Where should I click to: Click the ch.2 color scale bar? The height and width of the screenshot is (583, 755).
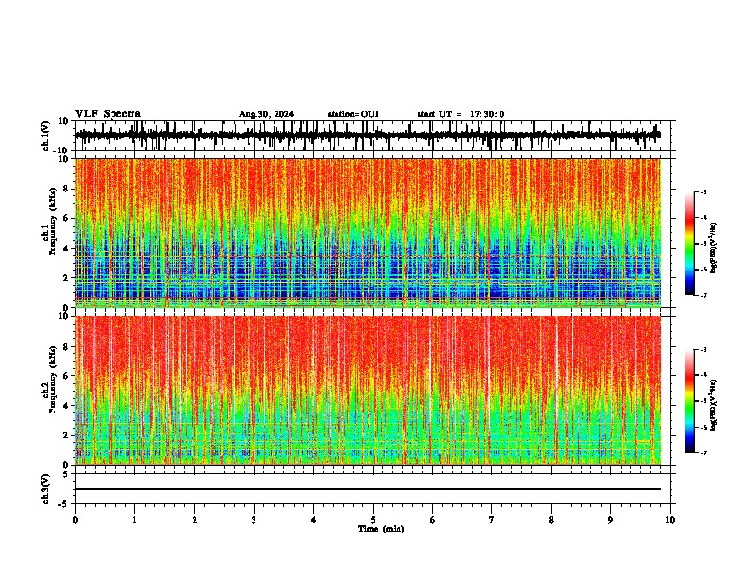(x=690, y=401)
